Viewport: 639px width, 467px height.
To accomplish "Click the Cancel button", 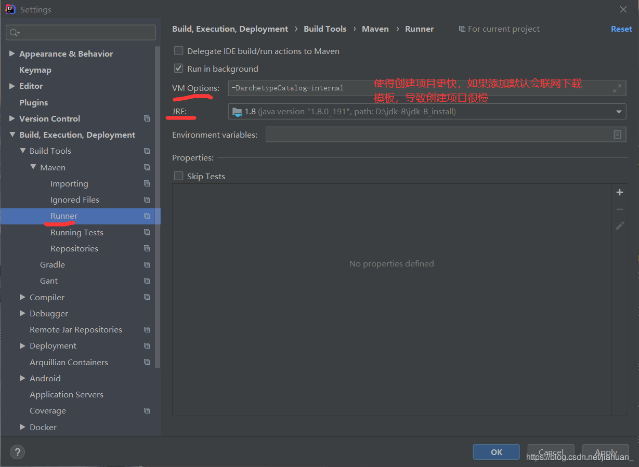I will coord(551,452).
